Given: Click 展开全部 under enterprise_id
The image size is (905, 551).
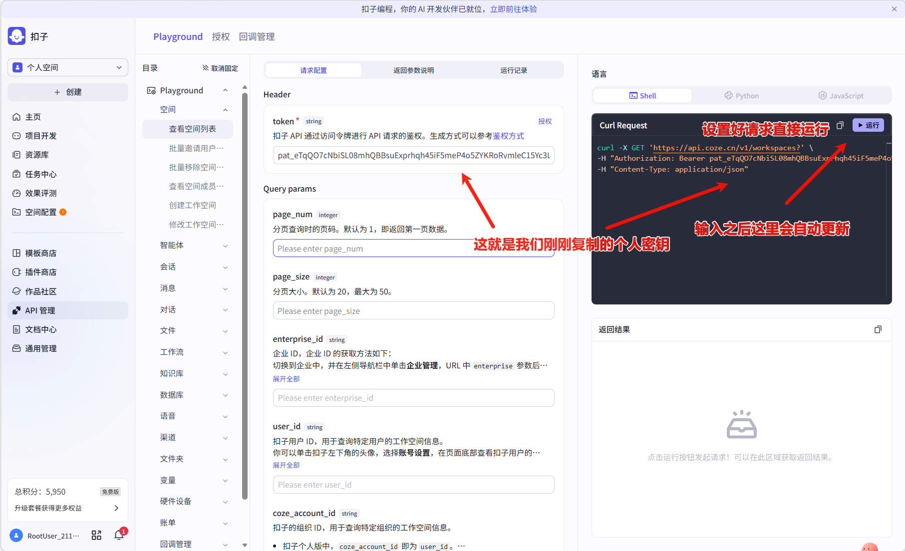Looking at the screenshot, I should click(x=286, y=379).
